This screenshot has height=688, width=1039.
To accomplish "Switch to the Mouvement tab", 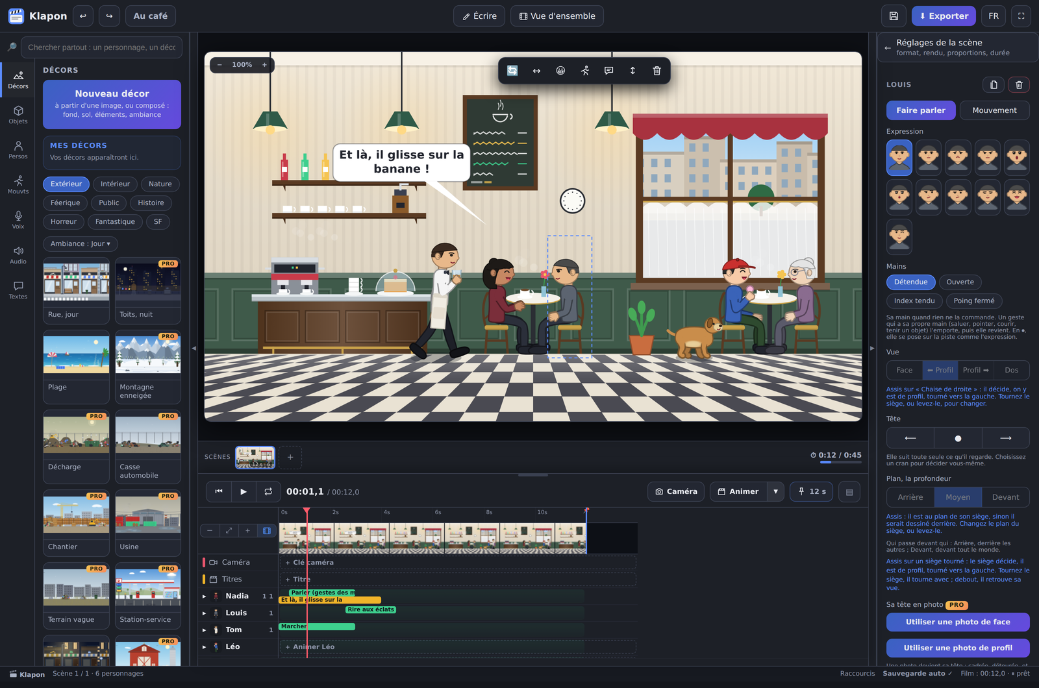I will pos(994,110).
